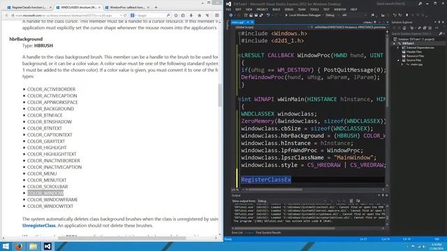Viewport: 447px width, 251px height.
Task: Open the BUILD menu
Action: 276,9
